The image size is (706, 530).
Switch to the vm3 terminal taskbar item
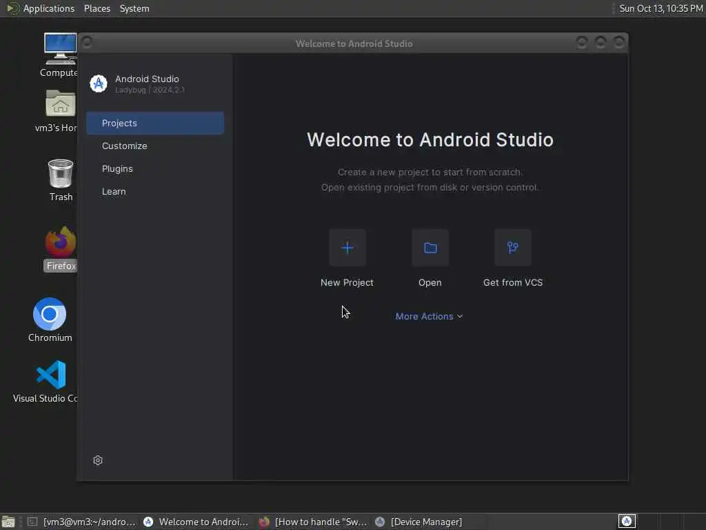pyautogui.click(x=81, y=522)
